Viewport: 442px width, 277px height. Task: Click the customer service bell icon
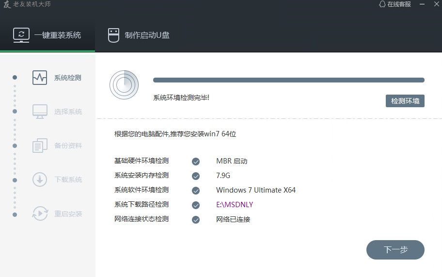tap(382, 4)
